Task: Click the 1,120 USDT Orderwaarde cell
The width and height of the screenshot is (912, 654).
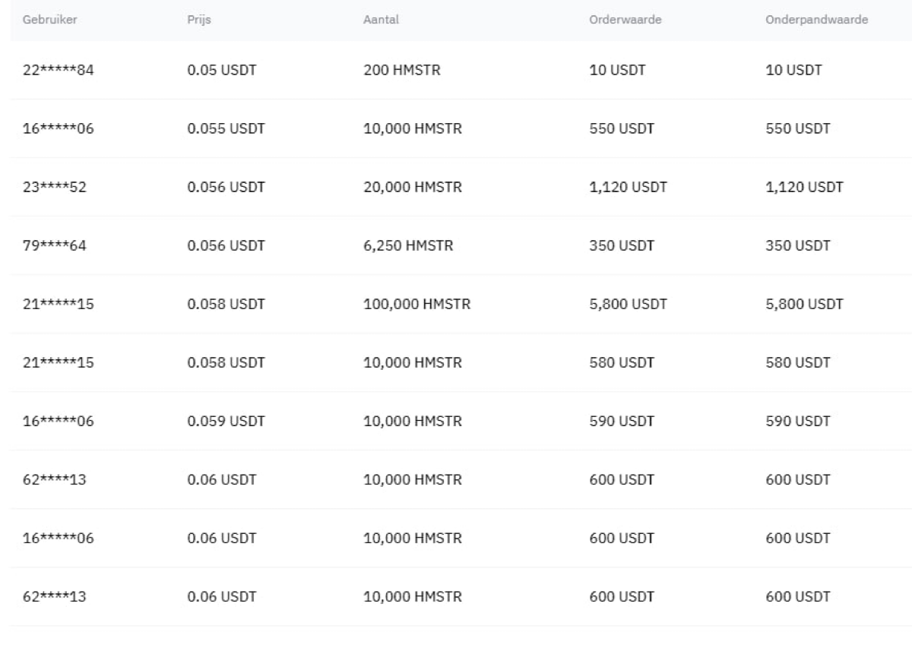Action: [x=628, y=188]
